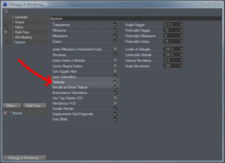This screenshot has height=163, width=225.
Task: Enable Solo Oggetti Attivi checkbox
Action: (x=115, y=71)
